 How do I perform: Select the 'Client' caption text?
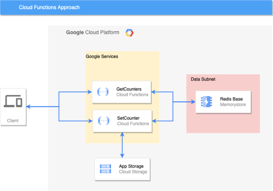pos(13,120)
